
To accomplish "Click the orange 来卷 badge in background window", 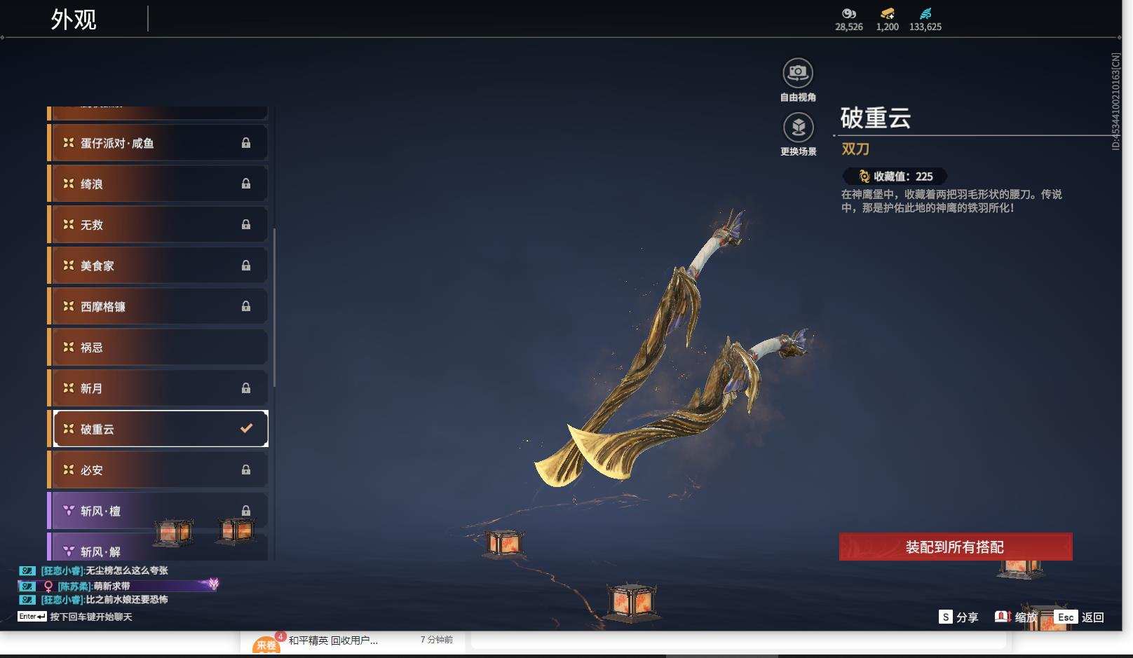I will tap(266, 644).
